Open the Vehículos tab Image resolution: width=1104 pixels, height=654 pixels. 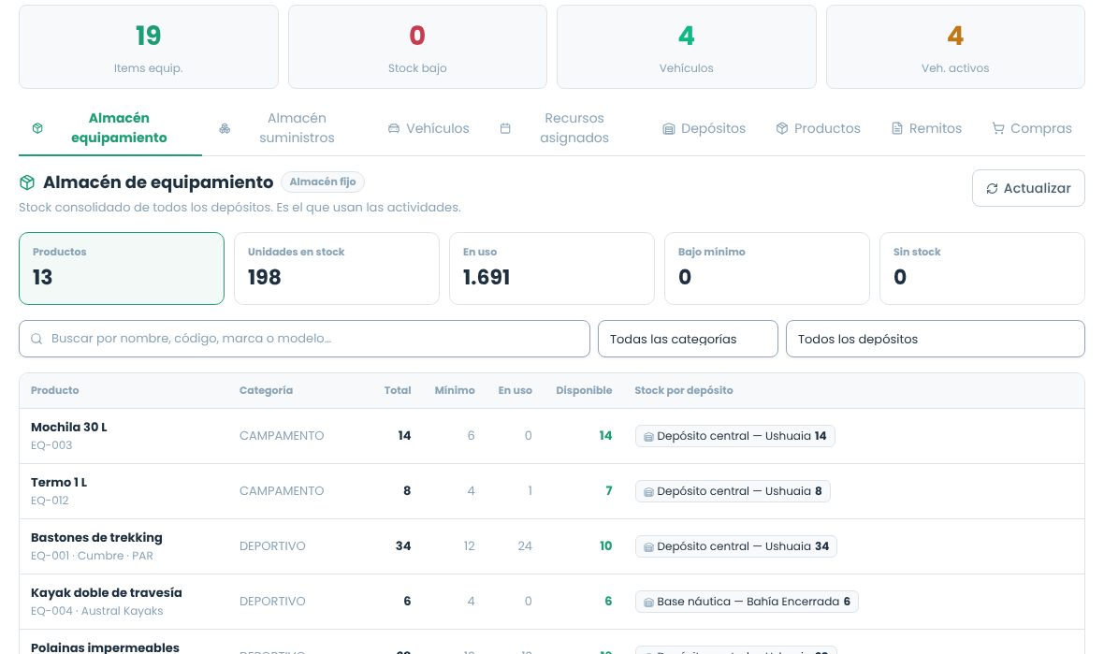429,128
